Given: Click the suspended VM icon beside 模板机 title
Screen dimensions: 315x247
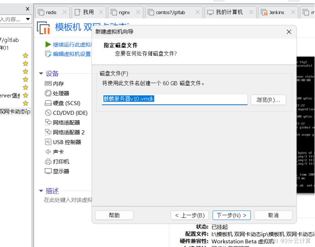Looking at the screenshot, I should point(43,28).
